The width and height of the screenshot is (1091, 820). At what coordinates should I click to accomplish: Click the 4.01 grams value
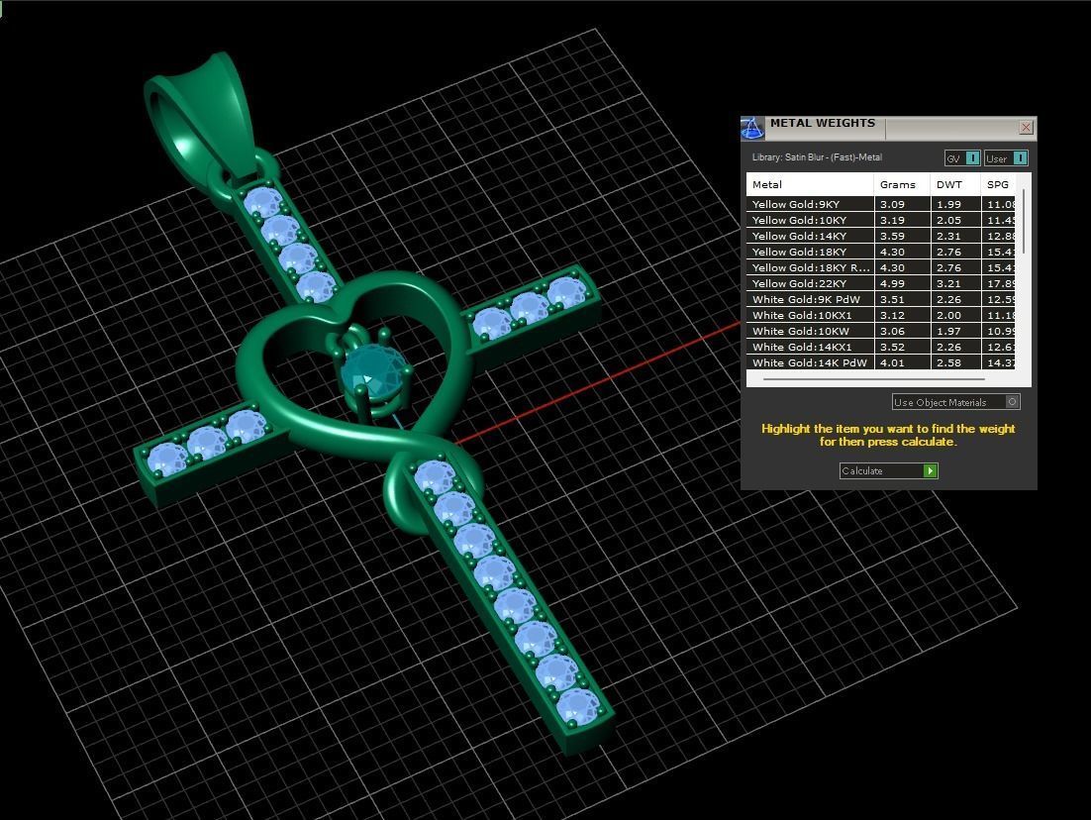coord(892,362)
